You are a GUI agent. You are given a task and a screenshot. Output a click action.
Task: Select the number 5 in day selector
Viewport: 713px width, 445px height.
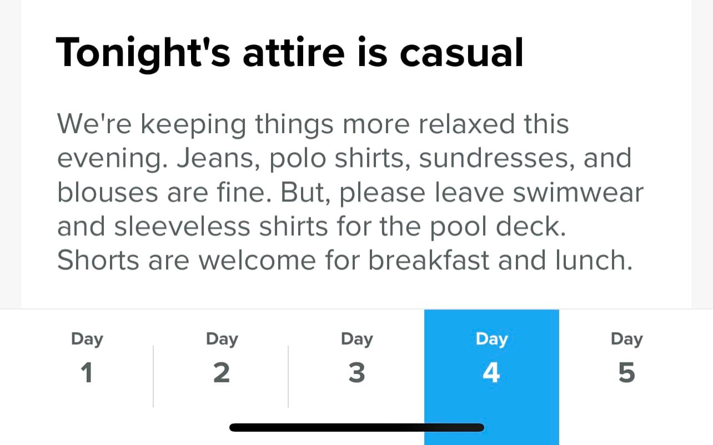click(x=626, y=373)
